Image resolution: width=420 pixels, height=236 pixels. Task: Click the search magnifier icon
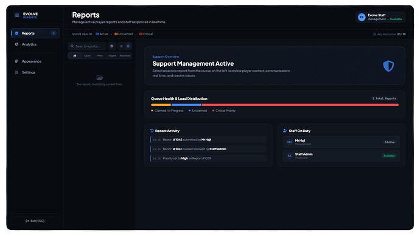point(72,46)
